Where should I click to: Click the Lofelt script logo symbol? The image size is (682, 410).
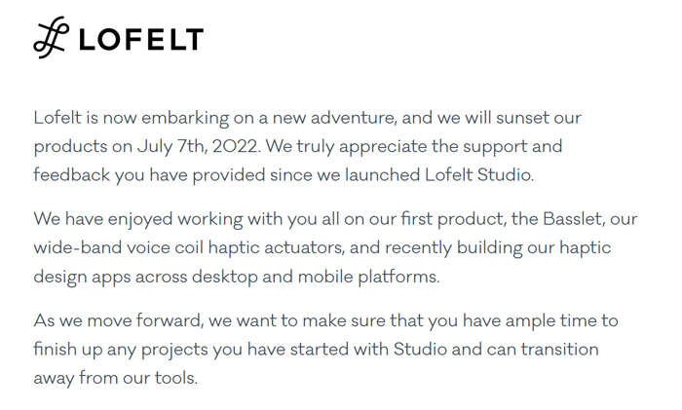(51, 38)
